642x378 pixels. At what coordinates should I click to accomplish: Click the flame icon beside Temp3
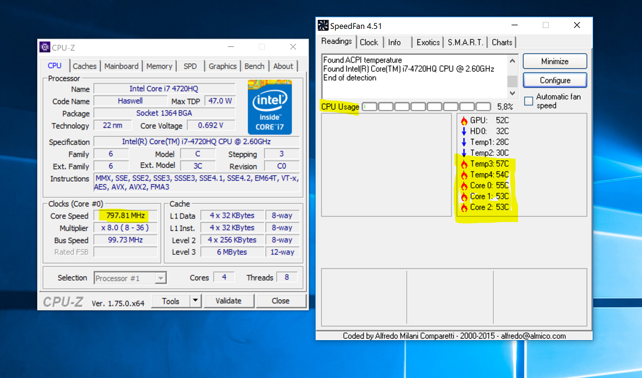coord(464,164)
